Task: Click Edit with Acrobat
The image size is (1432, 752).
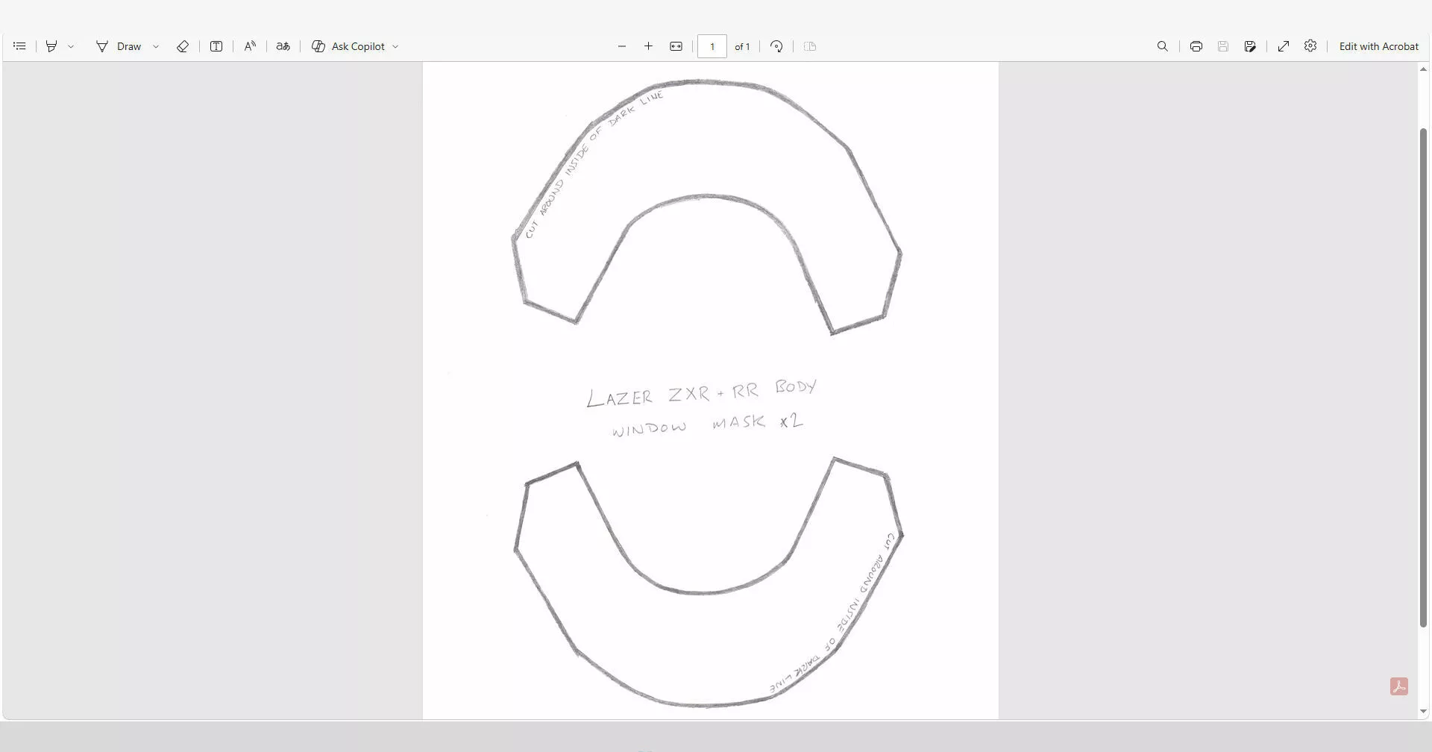Action: pyautogui.click(x=1379, y=46)
